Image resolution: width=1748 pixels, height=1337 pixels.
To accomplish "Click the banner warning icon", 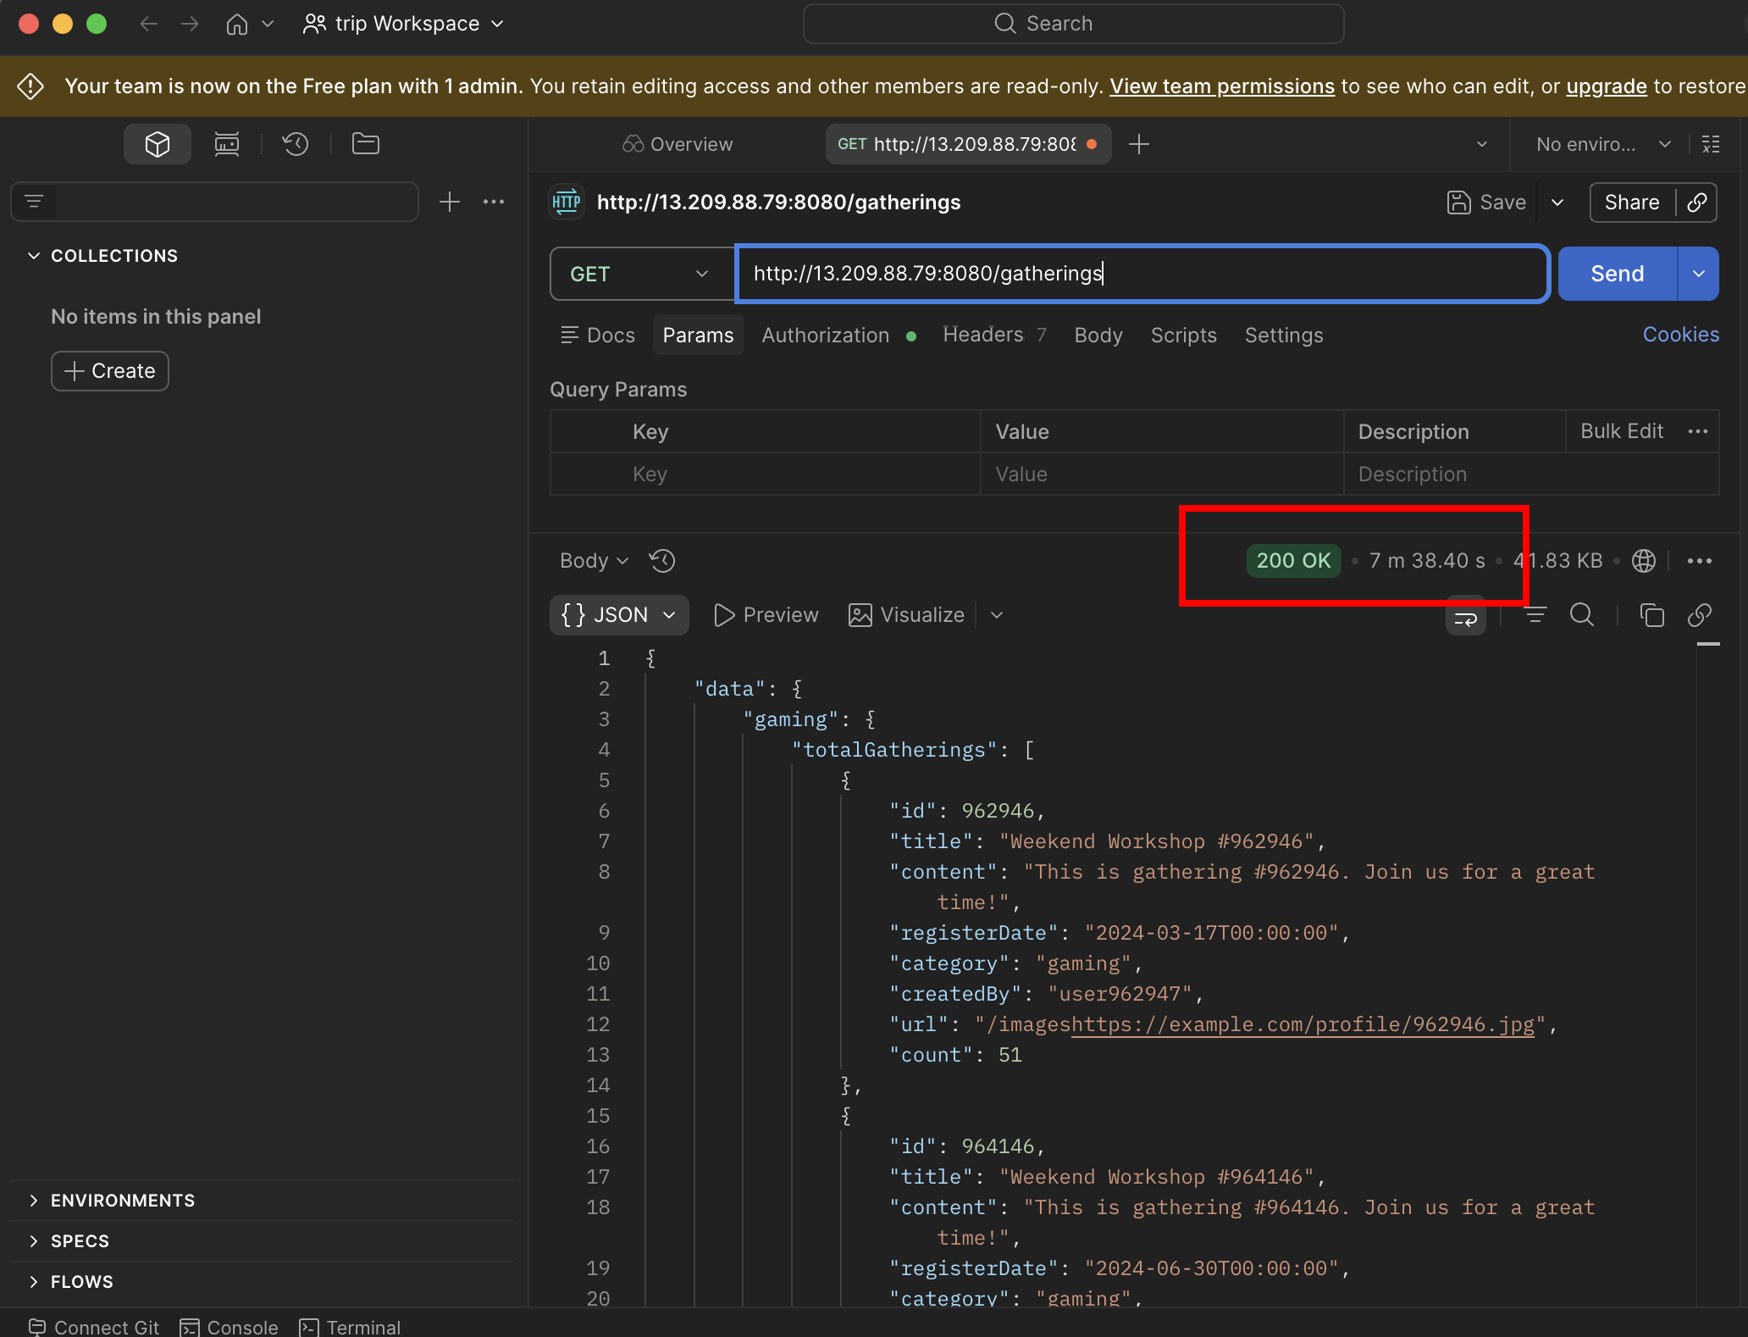I will [30, 86].
